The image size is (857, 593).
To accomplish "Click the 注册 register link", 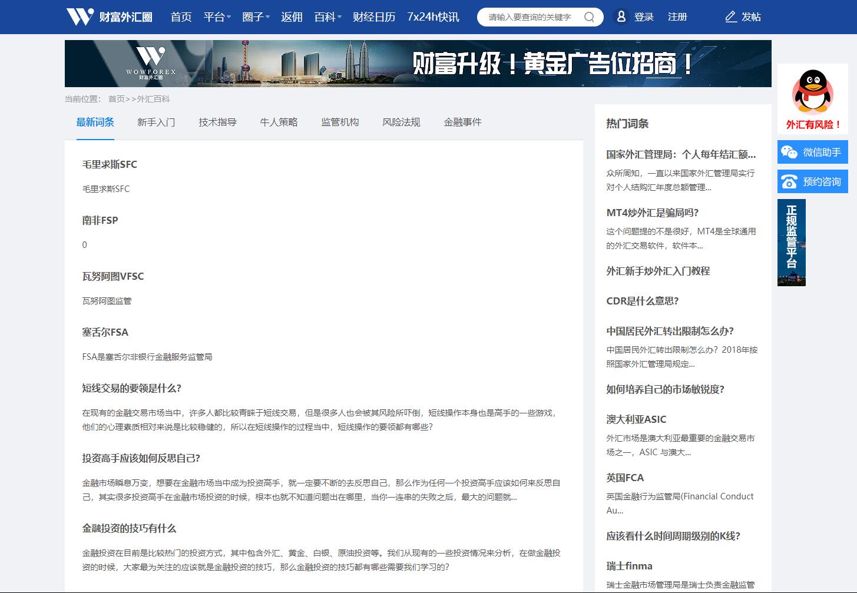I will tap(677, 17).
